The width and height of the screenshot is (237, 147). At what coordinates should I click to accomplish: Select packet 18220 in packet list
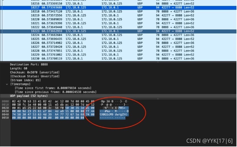[x=118, y=19]
